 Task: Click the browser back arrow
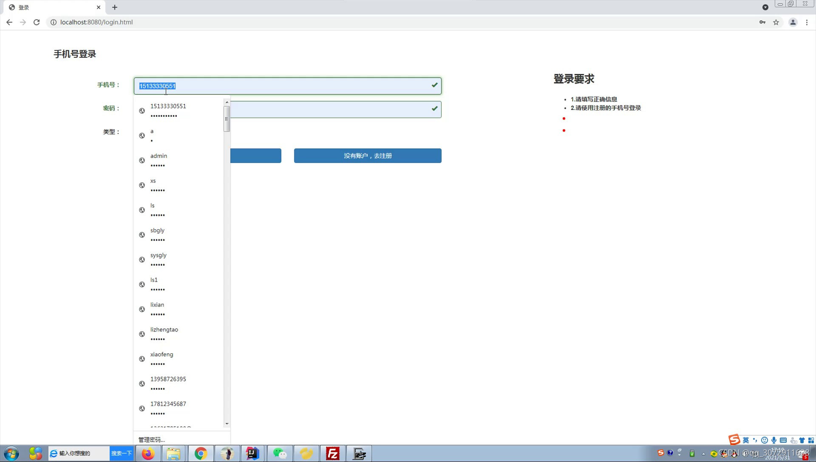coord(9,22)
